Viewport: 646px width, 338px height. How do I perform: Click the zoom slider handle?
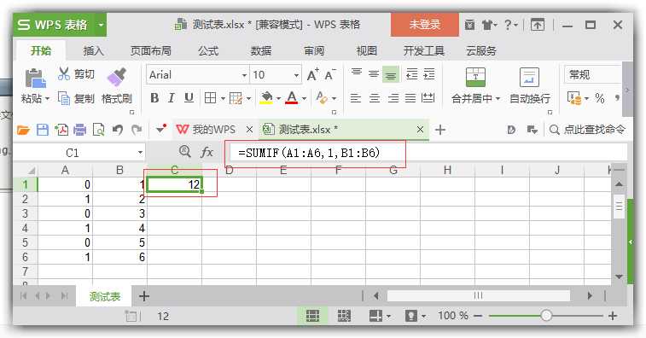[546, 316]
